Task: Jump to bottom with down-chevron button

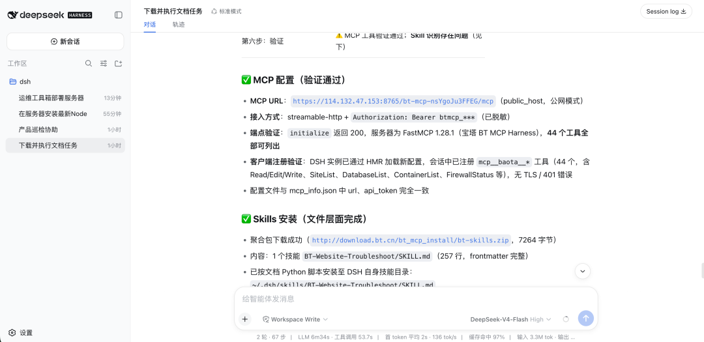Action: click(x=582, y=271)
